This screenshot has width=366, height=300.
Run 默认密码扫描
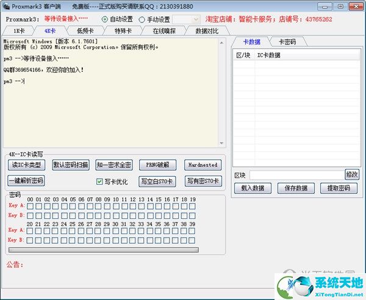tap(71, 165)
